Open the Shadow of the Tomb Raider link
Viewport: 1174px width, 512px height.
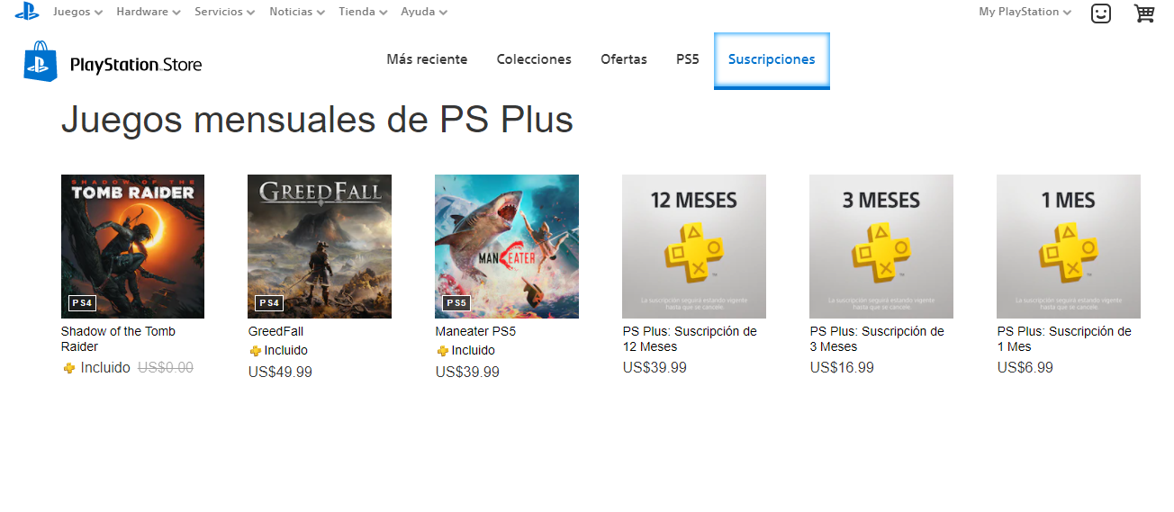pos(118,339)
